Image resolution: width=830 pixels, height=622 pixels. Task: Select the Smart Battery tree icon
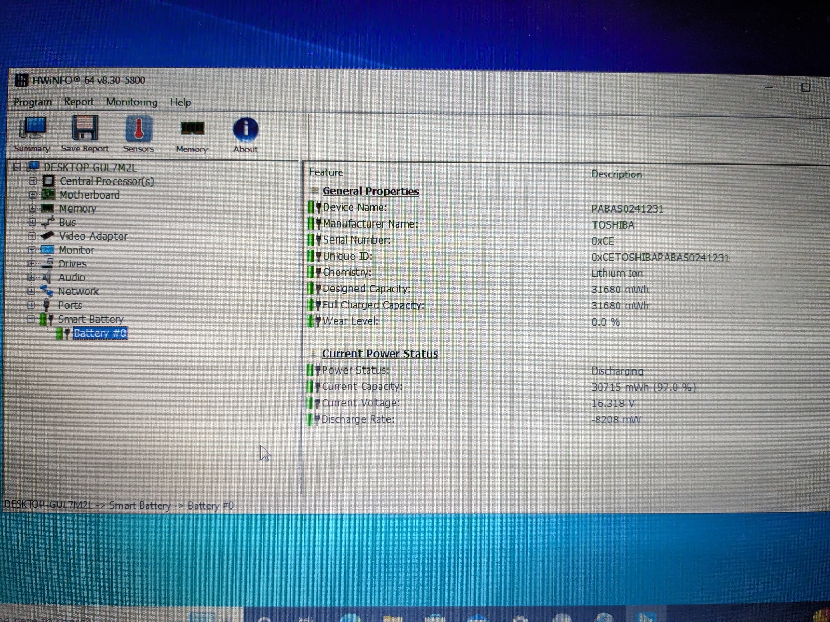tap(47, 319)
